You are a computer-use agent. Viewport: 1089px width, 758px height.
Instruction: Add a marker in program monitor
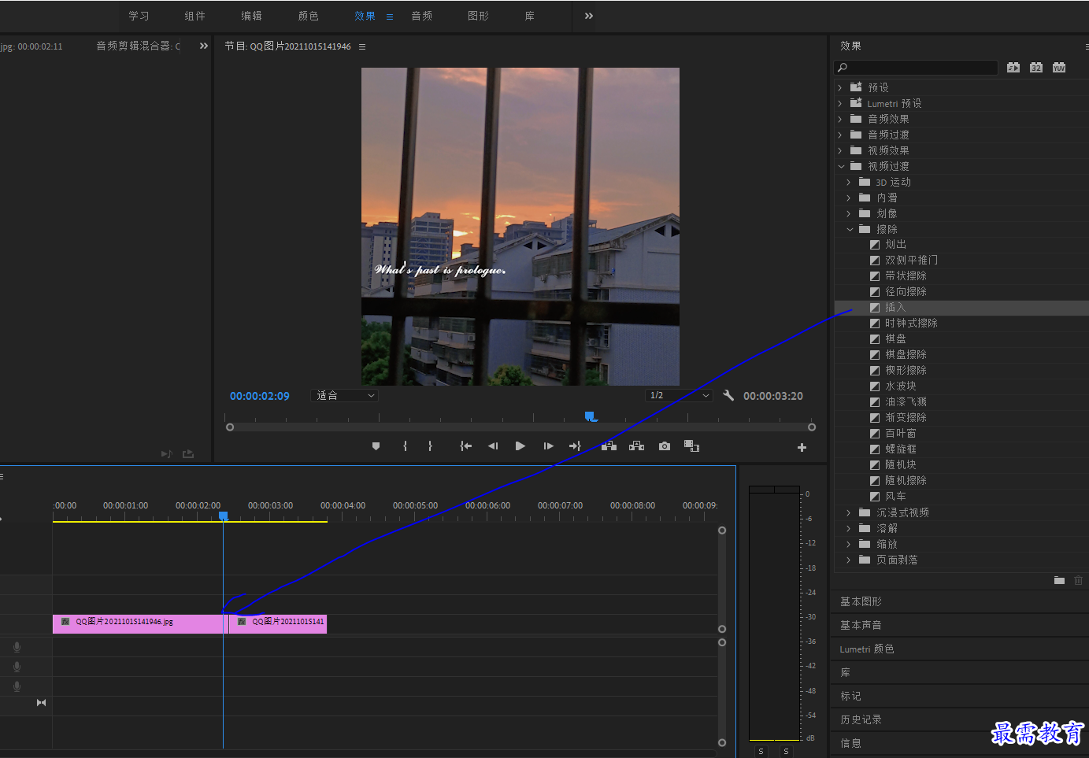click(x=376, y=446)
